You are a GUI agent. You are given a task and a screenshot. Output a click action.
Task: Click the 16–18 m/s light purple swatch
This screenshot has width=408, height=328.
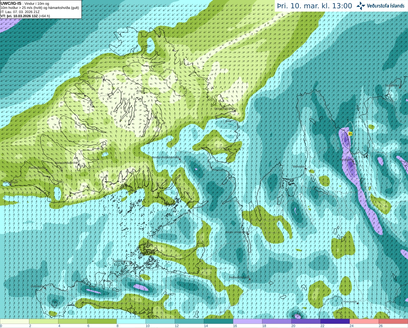coord(248,321)
